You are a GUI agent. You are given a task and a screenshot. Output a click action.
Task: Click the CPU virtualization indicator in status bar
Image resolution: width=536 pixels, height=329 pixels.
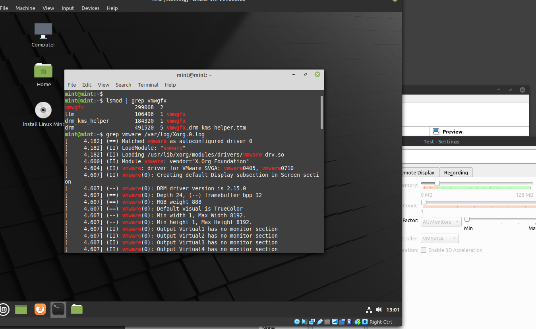click(x=350, y=322)
